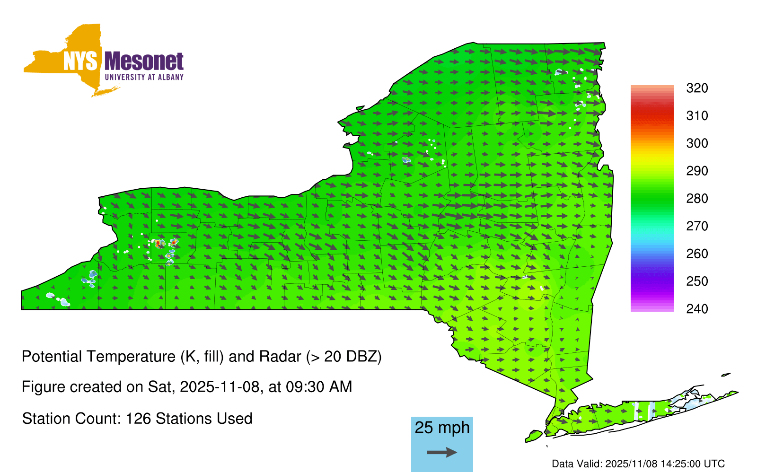
Task: Click the reference wind arrow under 25 mph
Action: tap(442, 453)
